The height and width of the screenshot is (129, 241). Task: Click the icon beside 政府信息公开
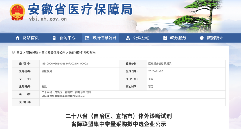(87, 38)
